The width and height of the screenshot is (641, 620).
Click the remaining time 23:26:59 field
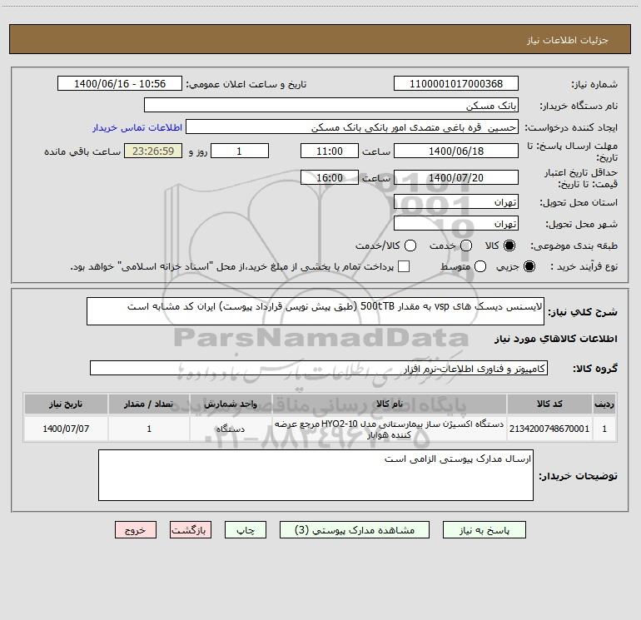pyautogui.click(x=153, y=151)
